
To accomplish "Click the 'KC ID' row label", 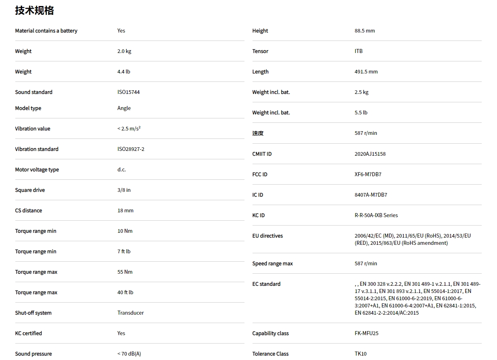I will coord(259,215).
